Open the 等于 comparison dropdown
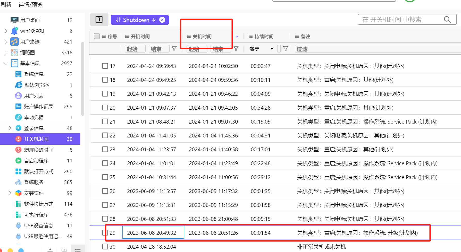This screenshot has width=461, height=252. coord(261,49)
